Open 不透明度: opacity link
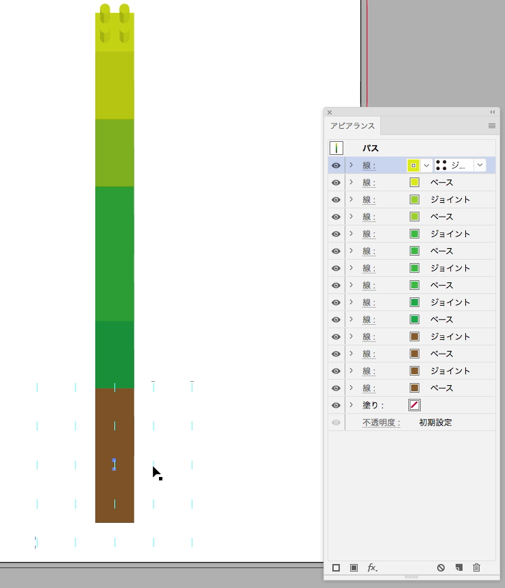The height and width of the screenshot is (588, 505). pos(381,423)
